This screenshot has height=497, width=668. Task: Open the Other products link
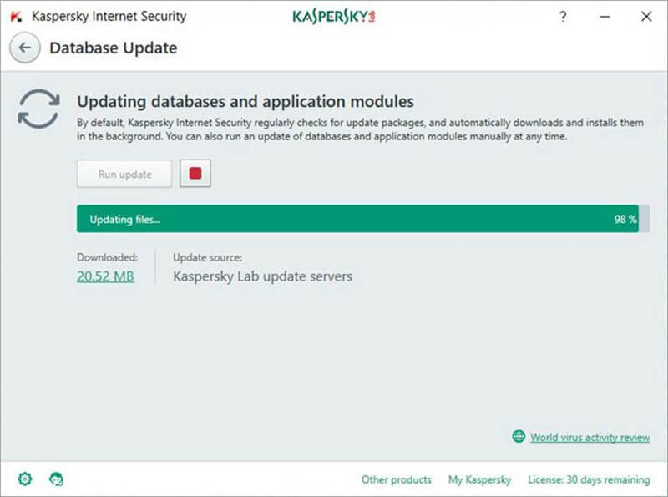point(396,479)
